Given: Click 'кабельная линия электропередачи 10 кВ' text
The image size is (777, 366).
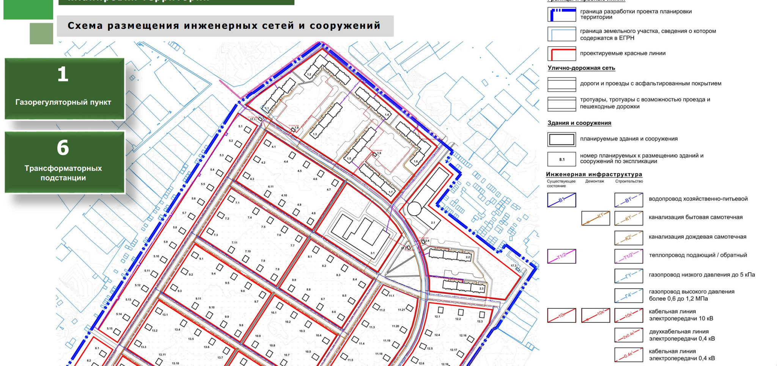Looking at the screenshot, I should [x=681, y=315].
